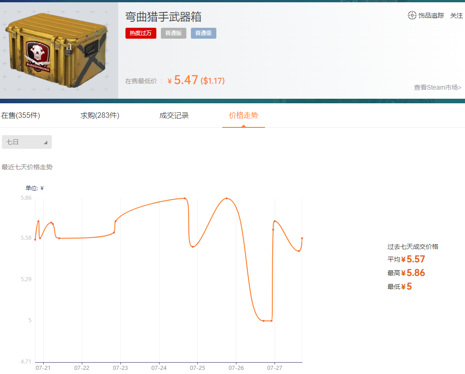The image size is (465, 374).
Task: Open the 求购(283件) tab
Action: tap(99, 115)
